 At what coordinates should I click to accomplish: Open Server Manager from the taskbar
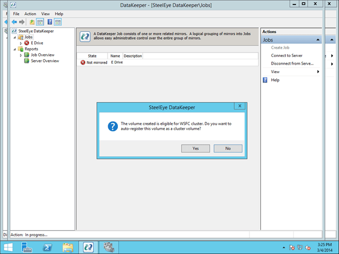pos(28,247)
